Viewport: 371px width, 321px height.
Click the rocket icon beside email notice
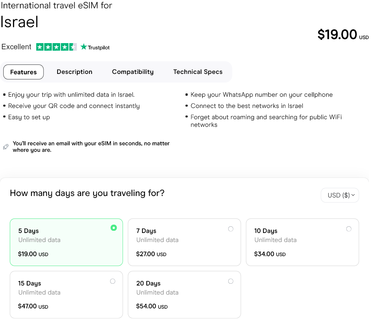(5, 147)
